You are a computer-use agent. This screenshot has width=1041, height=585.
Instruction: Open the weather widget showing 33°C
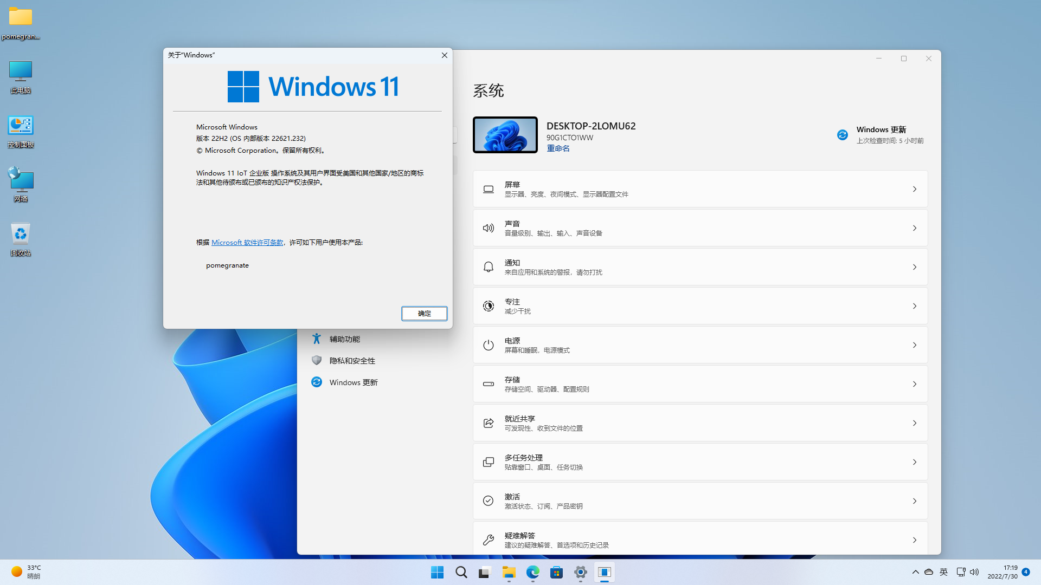[27, 572]
